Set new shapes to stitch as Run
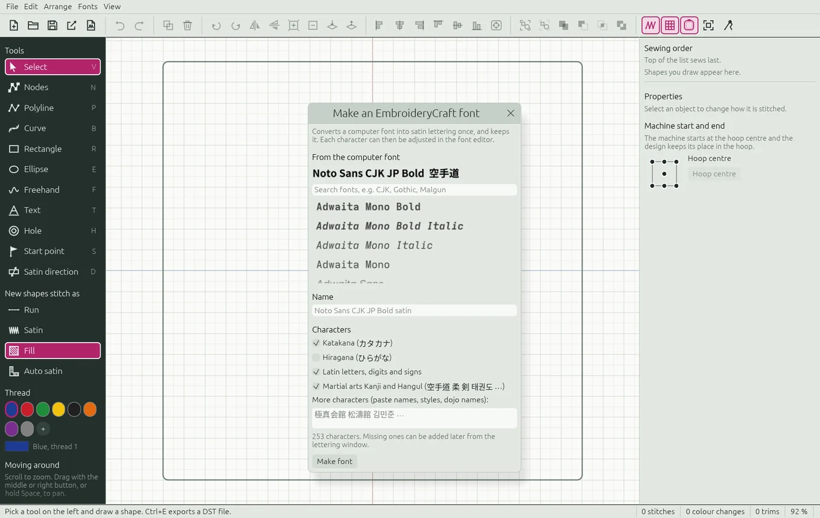This screenshot has height=518, width=820. pos(52,310)
